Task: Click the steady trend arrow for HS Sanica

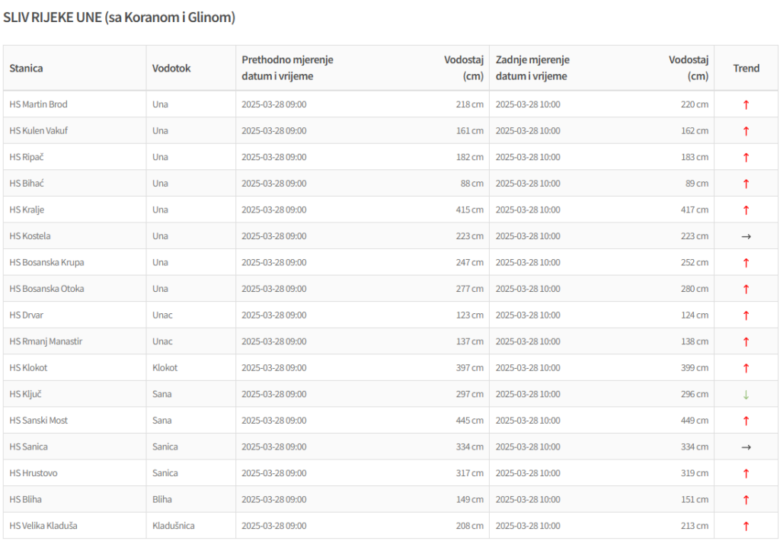Action: (746, 447)
